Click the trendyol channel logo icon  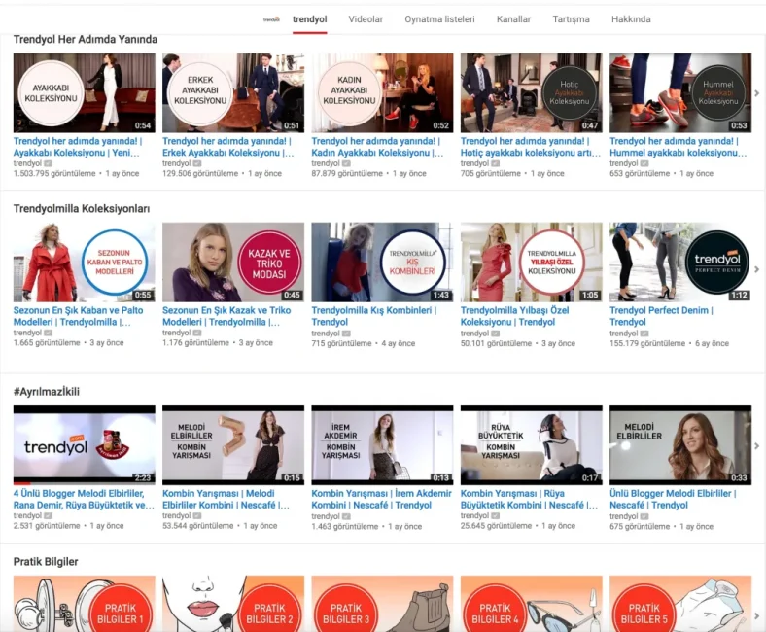[x=271, y=19]
